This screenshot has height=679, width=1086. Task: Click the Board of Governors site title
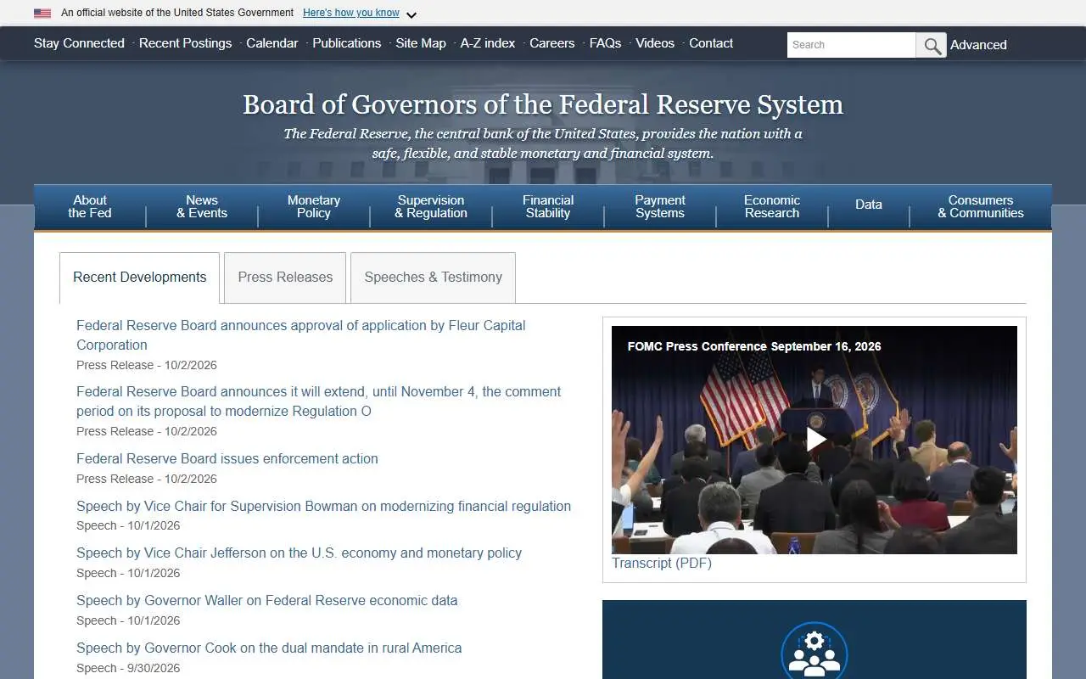click(543, 104)
